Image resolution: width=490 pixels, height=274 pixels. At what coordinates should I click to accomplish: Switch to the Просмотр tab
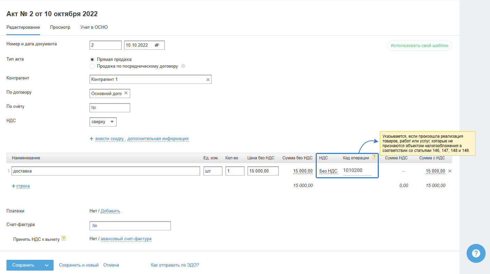(60, 27)
